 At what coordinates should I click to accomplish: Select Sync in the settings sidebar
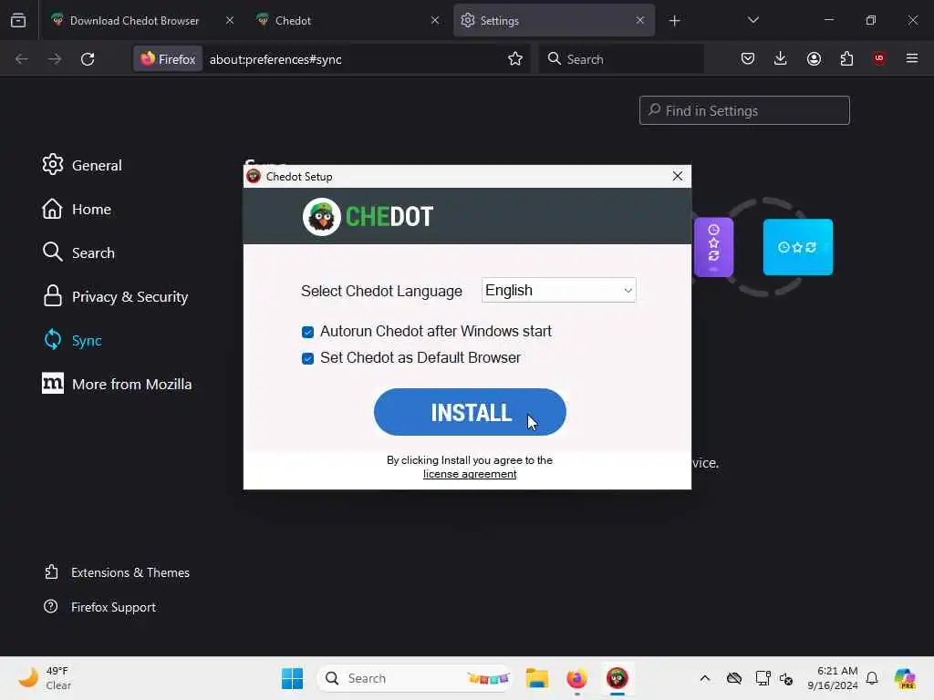(x=73, y=340)
